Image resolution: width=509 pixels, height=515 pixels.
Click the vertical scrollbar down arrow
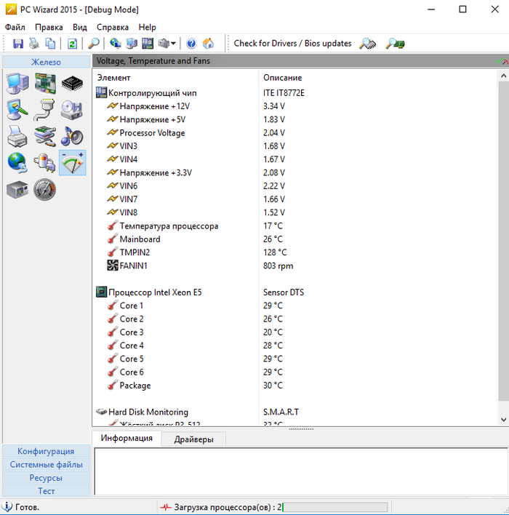click(504, 420)
